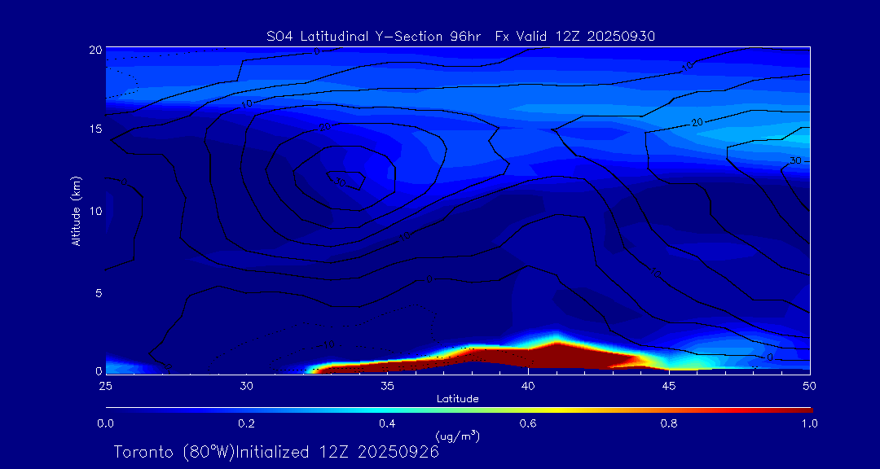The width and height of the screenshot is (880, 469).
Task: Click the 'Latitude' x-axis label
Action: click(457, 399)
